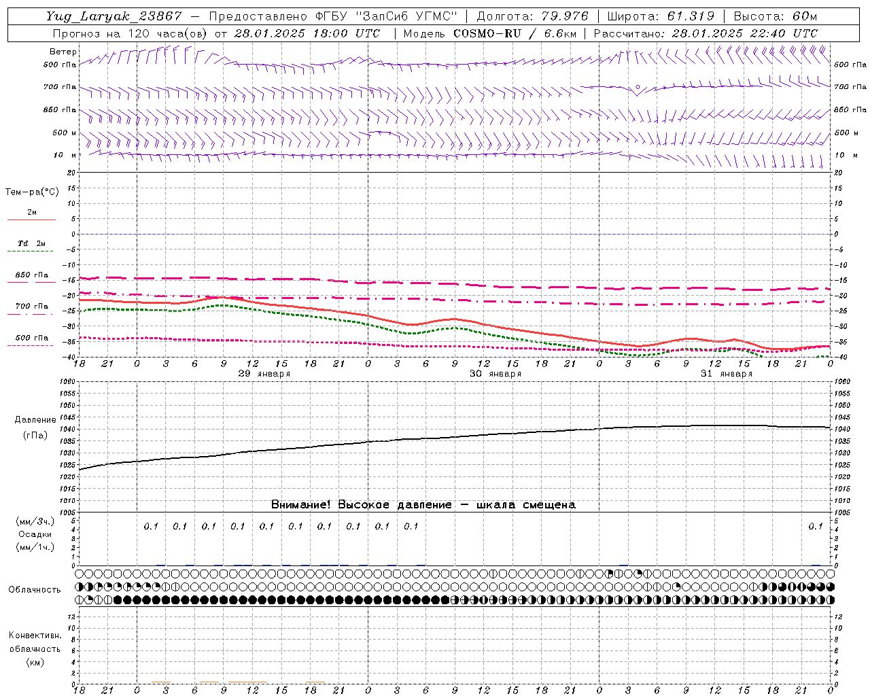This screenshot has width=870, height=696.
Task: Click the Ветер wind panel label
Action: point(63,52)
